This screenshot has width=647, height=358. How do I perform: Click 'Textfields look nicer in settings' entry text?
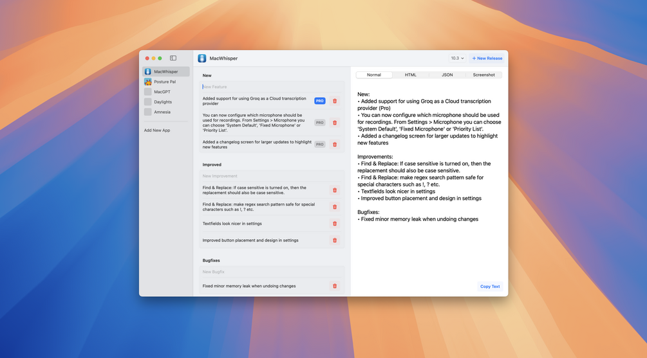click(232, 224)
